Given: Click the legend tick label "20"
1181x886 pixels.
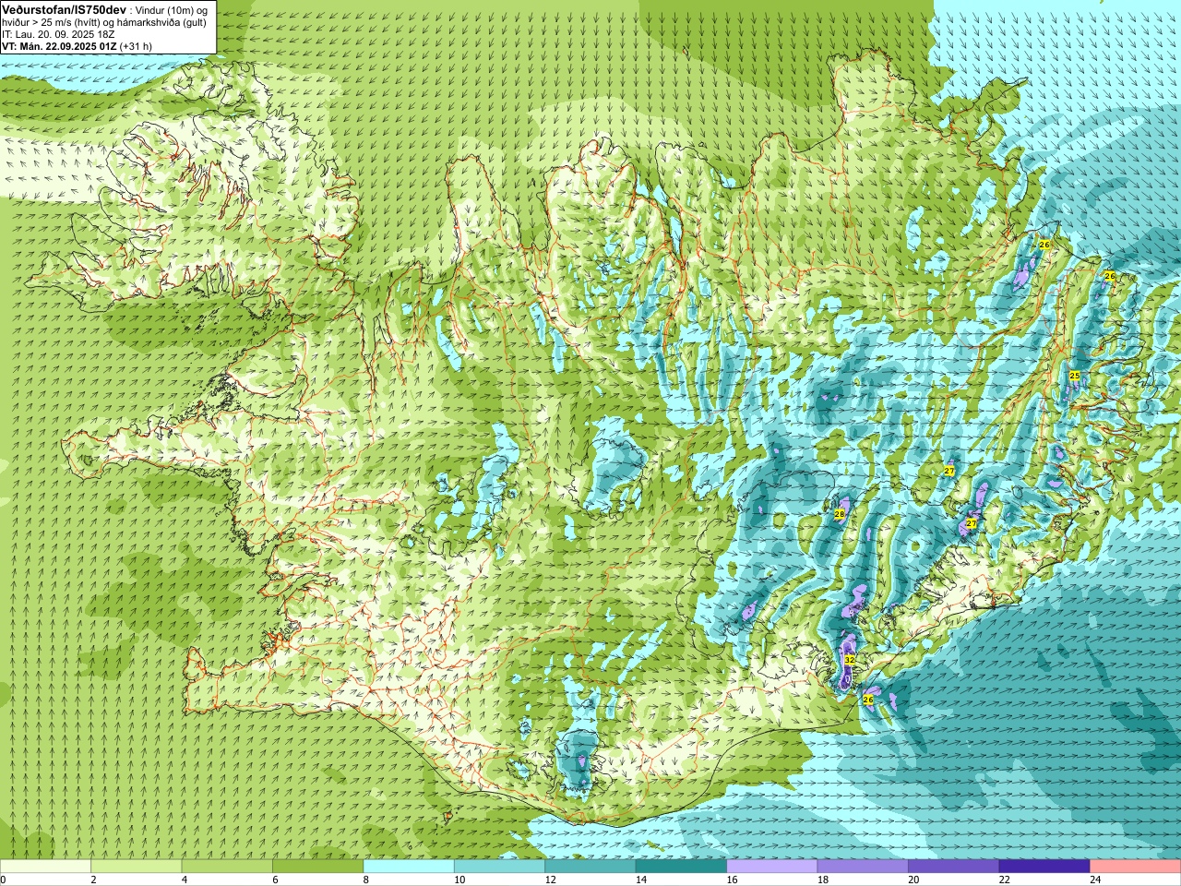Looking at the screenshot, I should click(x=913, y=880).
